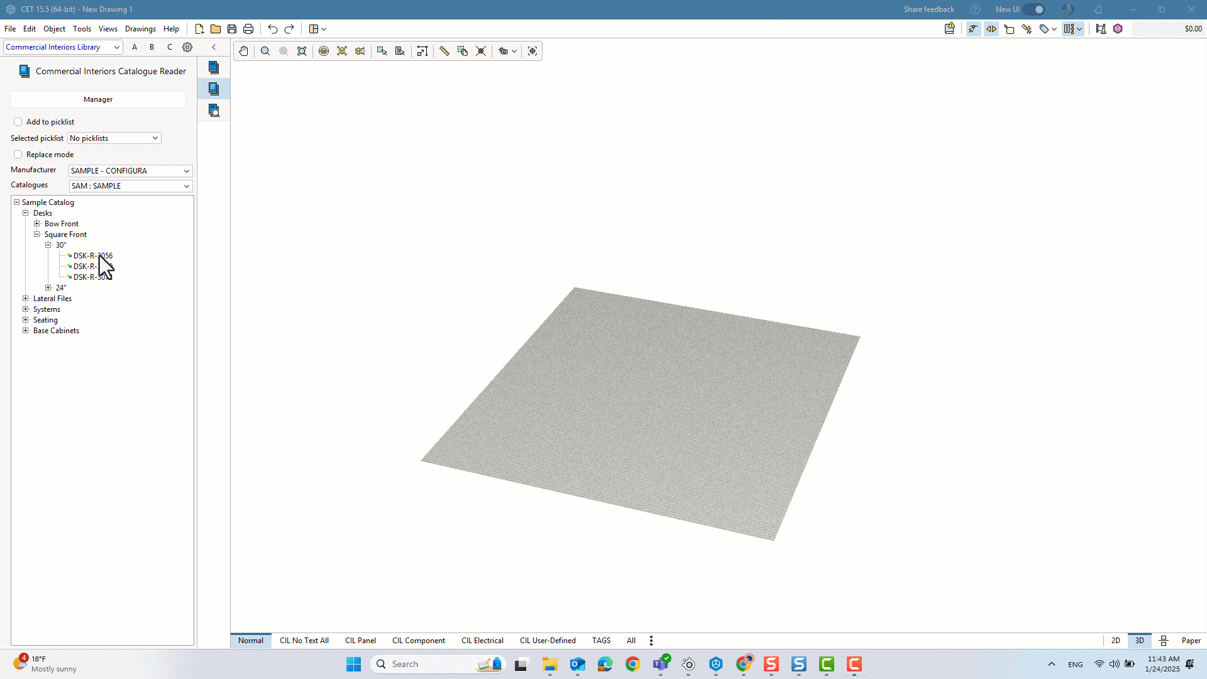The image size is (1207, 679).
Task: Open the Manufacturer dropdown
Action: point(130,171)
